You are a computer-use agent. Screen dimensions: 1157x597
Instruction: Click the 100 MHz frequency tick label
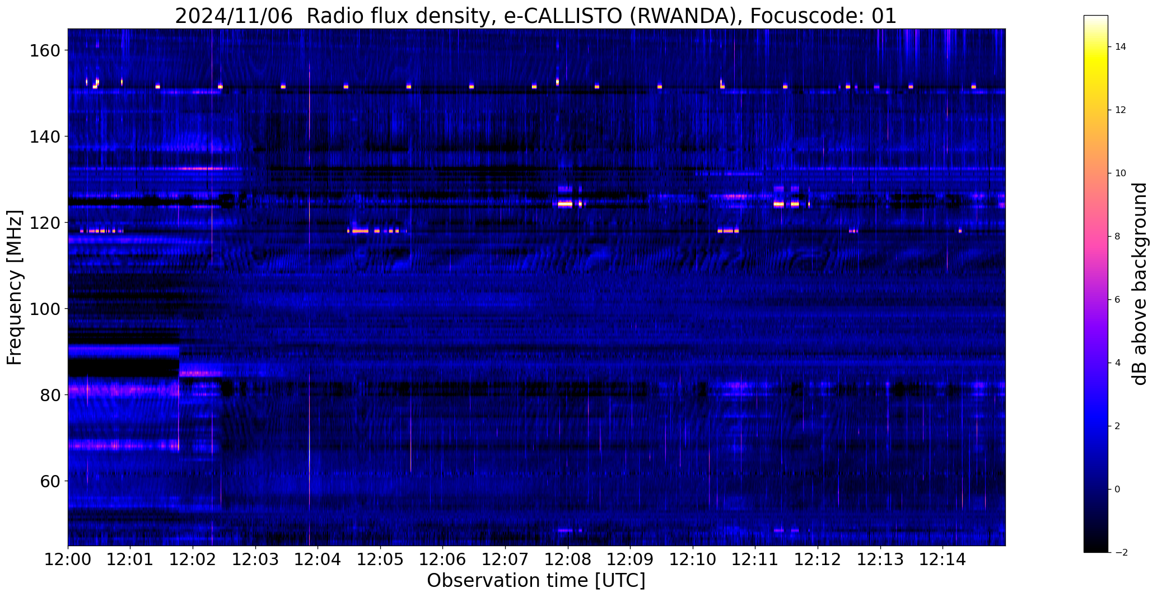click(44, 309)
